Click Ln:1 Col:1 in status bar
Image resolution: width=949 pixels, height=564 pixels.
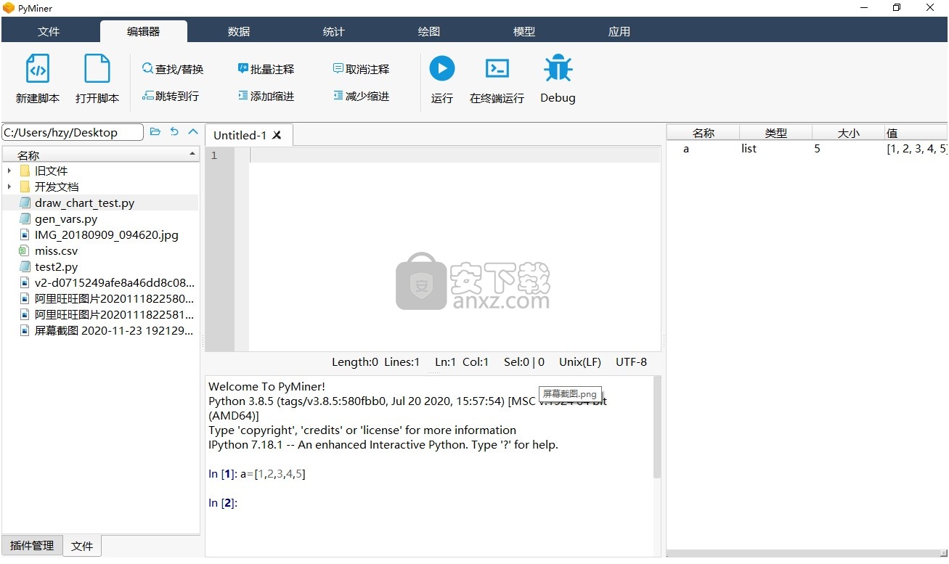tap(462, 361)
